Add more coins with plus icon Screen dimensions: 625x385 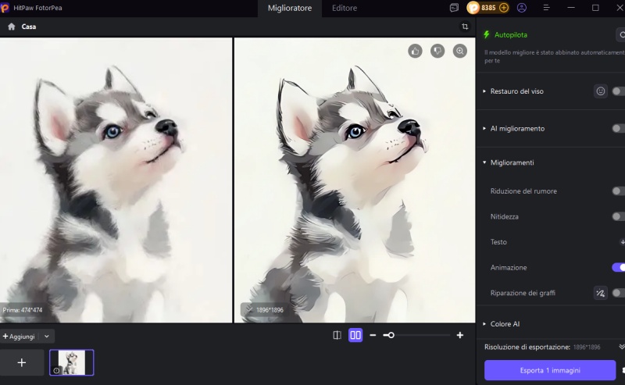(504, 8)
